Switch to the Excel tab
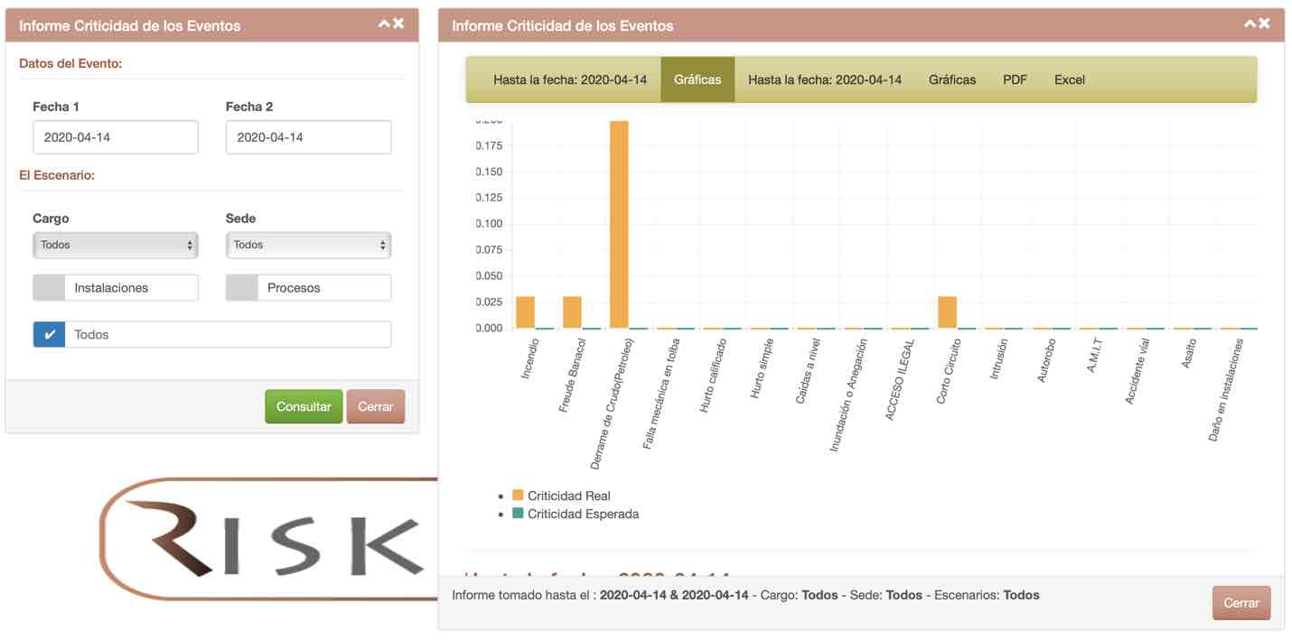This screenshot has height=641, width=1292. click(x=1069, y=79)
